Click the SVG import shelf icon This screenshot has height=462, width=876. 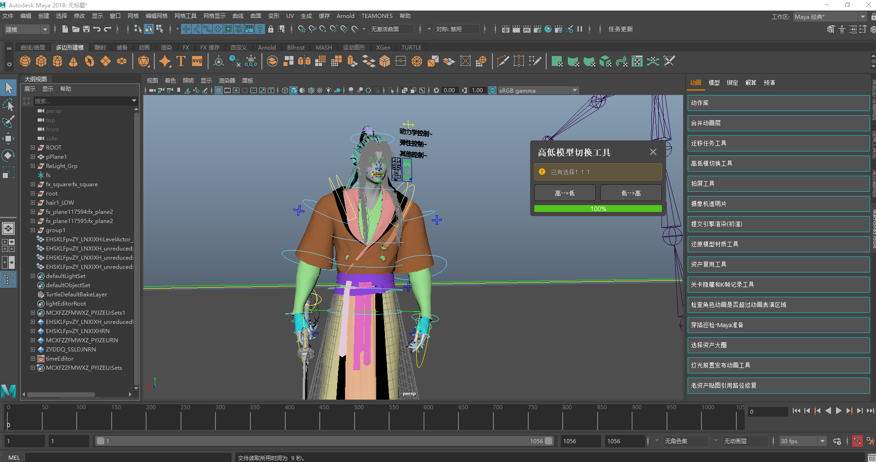tap(197, 61)
